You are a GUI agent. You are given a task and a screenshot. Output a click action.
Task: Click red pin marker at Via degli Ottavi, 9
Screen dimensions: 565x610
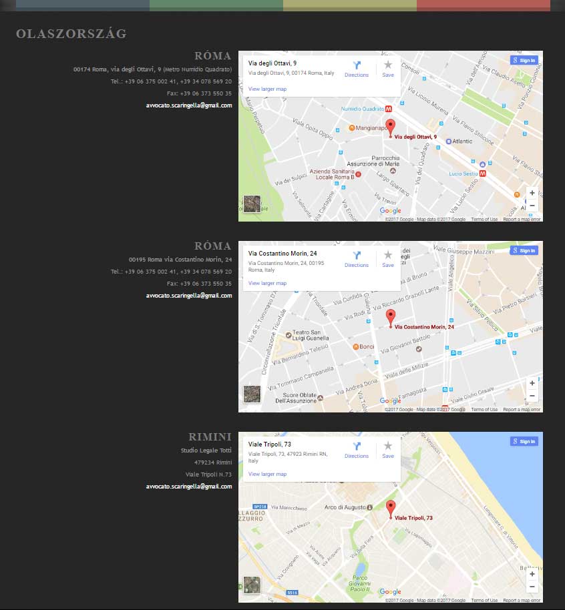(391, 127)
